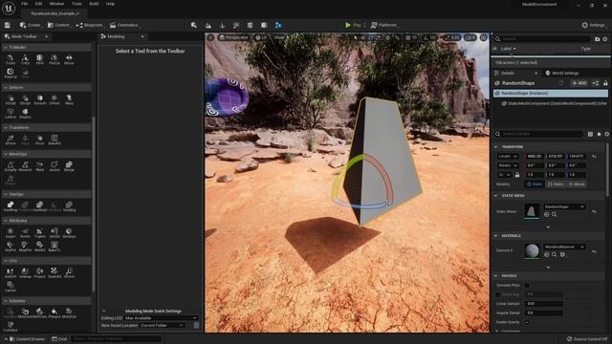Select the PlnCut tool
Screen dimensions: 612x344
point(55,59)
